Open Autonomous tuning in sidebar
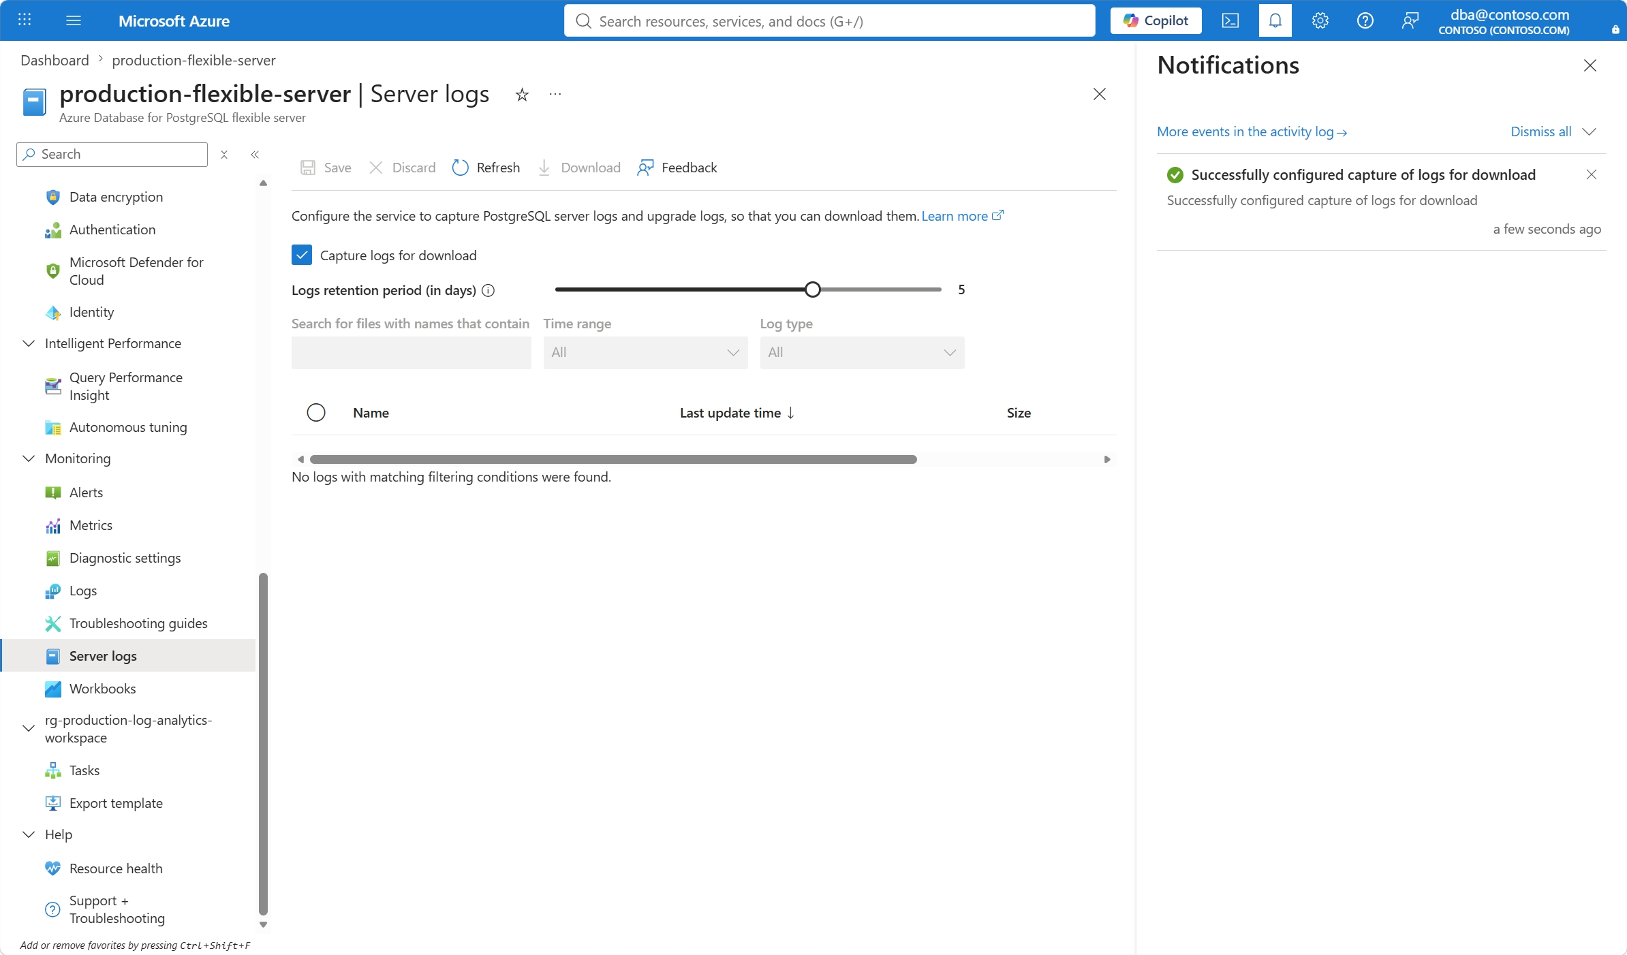Viewport: 1627px width, 955px height. click(128, 427)
